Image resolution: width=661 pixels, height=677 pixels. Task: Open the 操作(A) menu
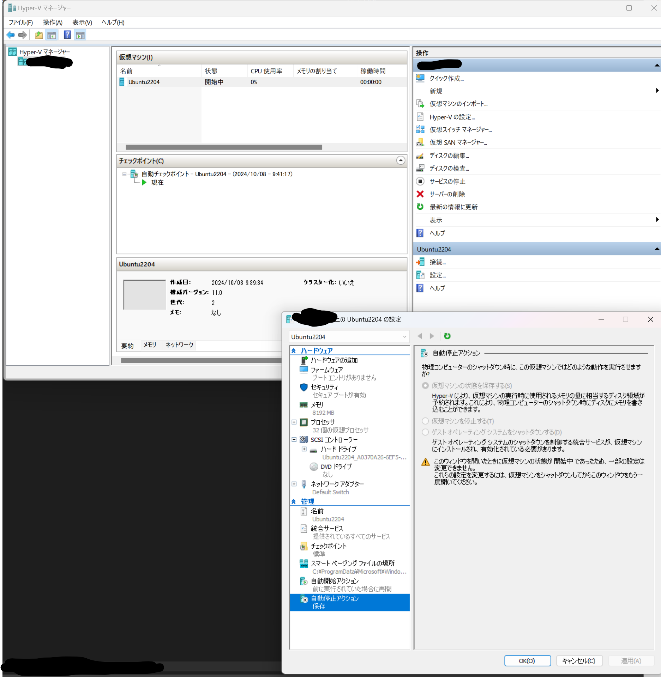click(53, 22)
